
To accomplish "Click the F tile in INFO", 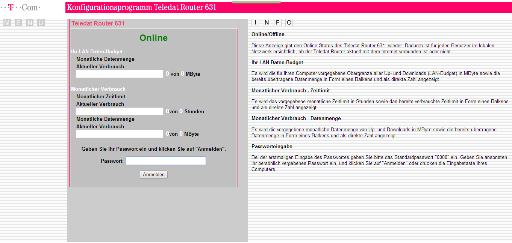I will pyautogui.click(x=278, y=22).
